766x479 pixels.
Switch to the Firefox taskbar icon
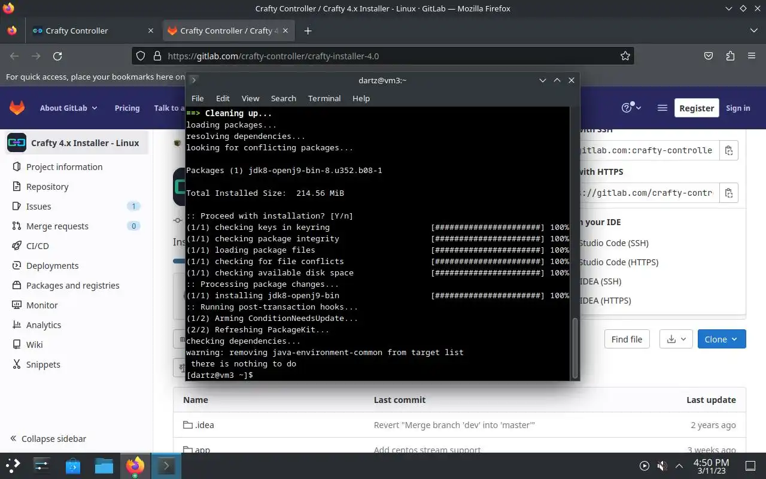point(135,465)
